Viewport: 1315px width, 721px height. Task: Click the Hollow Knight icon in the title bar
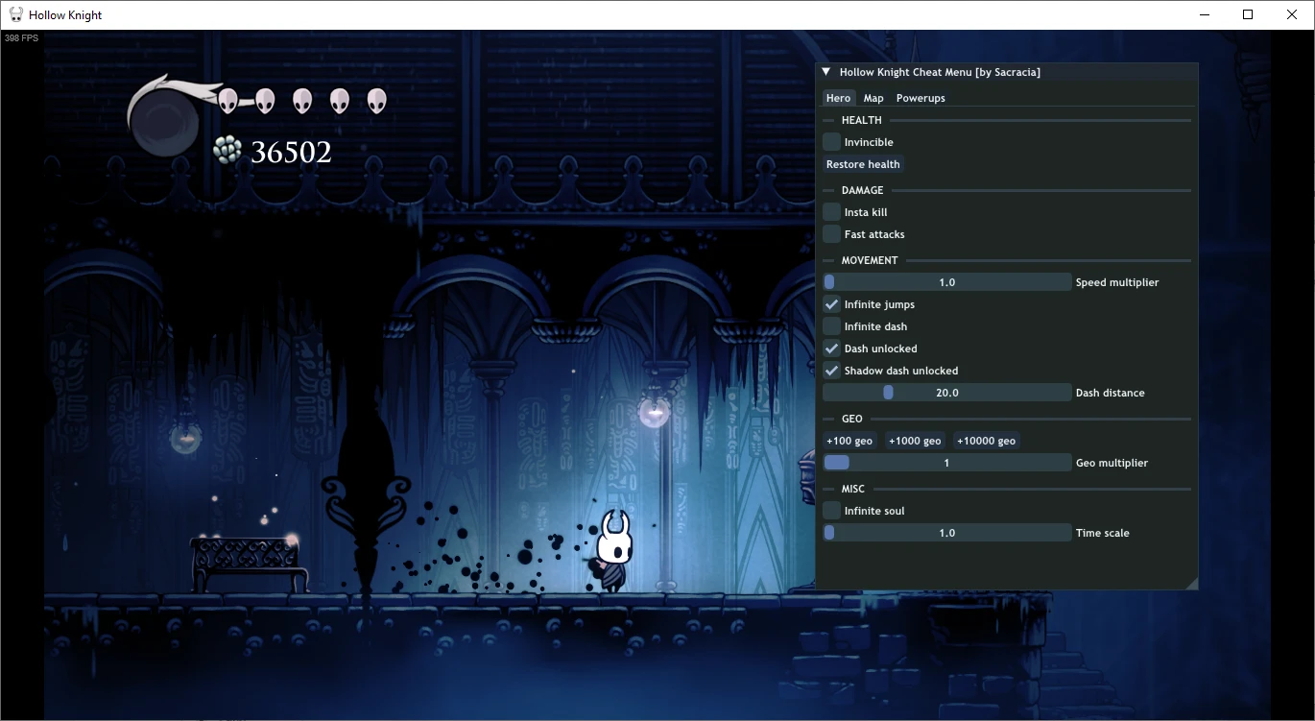pos(13,14)
